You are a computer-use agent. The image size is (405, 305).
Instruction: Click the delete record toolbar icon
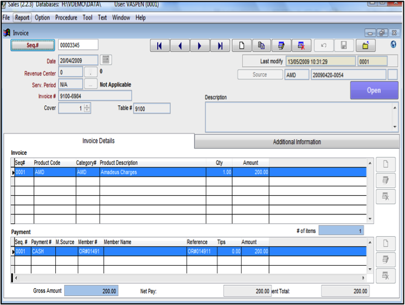pos(301,46)
